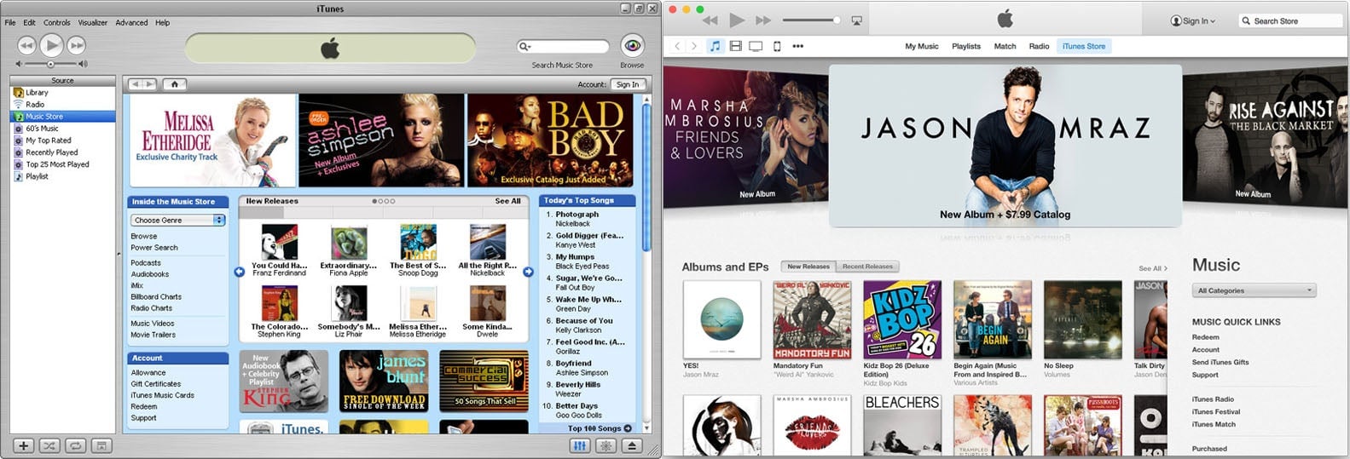Expand the All Categories dropdown
Viewport: 1350px width, 459px height.
pos(1254,290)
